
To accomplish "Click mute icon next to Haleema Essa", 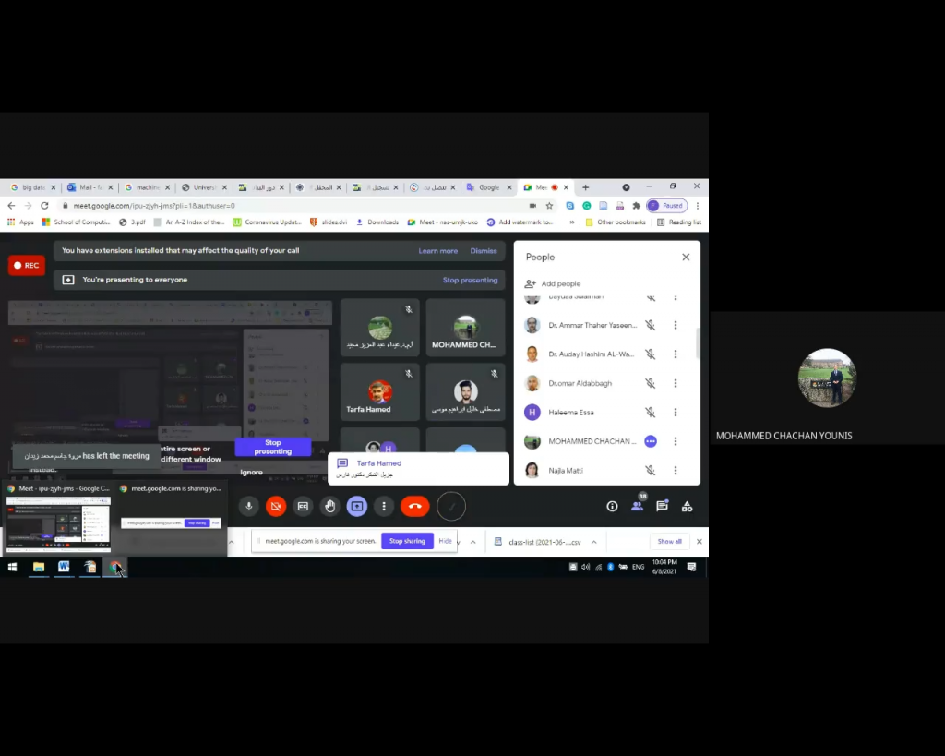I will point(651,413).
